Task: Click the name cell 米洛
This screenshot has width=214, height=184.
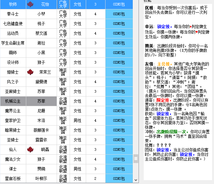Action: point(41,120)
